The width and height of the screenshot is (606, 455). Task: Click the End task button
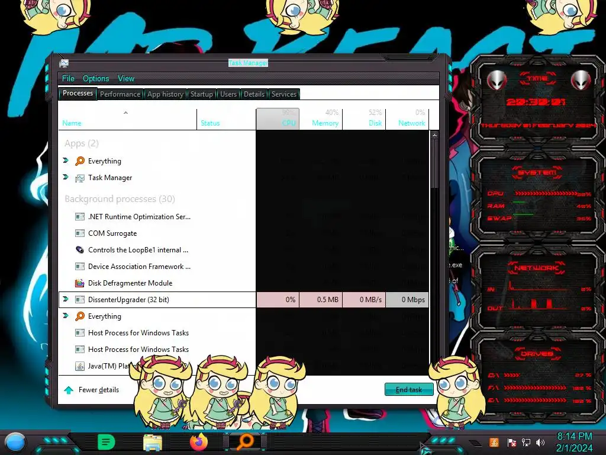(409, 390)
